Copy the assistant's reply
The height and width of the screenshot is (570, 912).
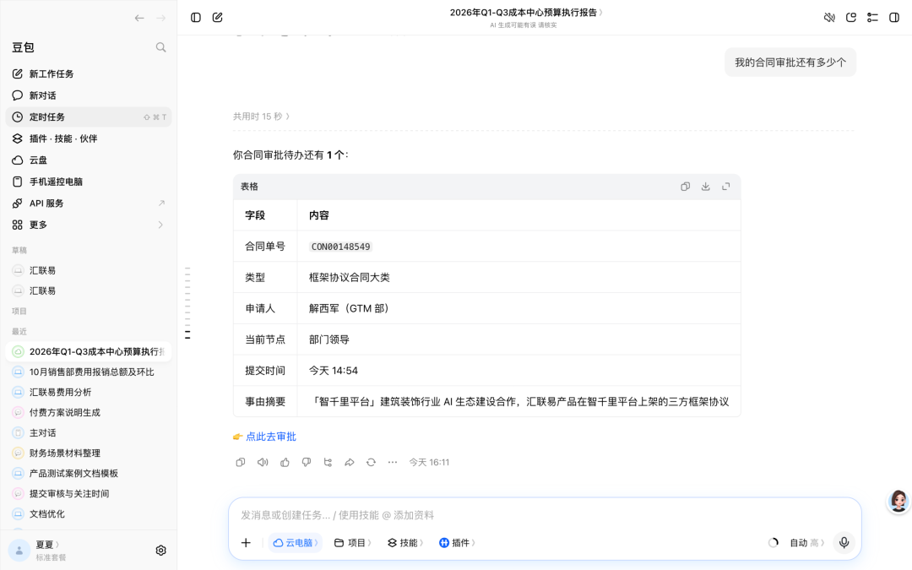tap(240, 463)
